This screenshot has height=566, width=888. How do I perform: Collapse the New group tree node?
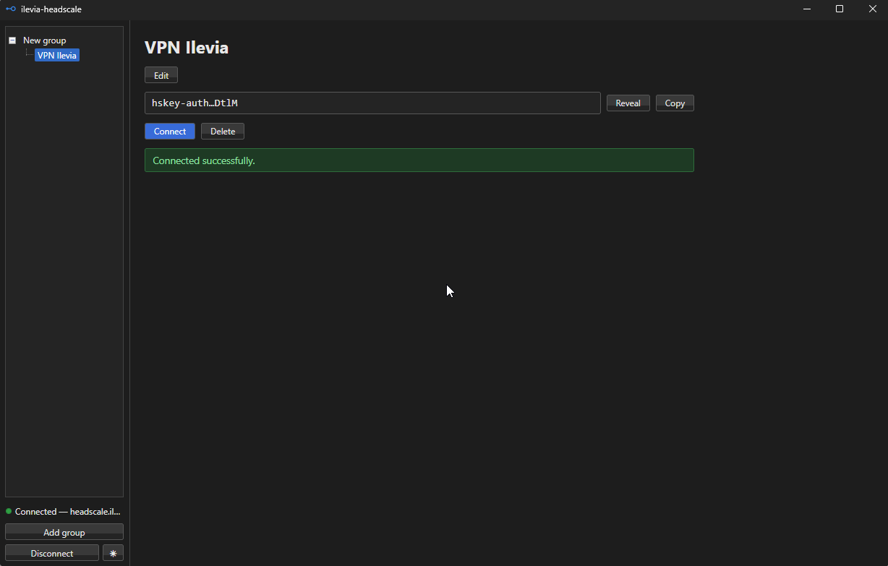(x=12, y=40)
